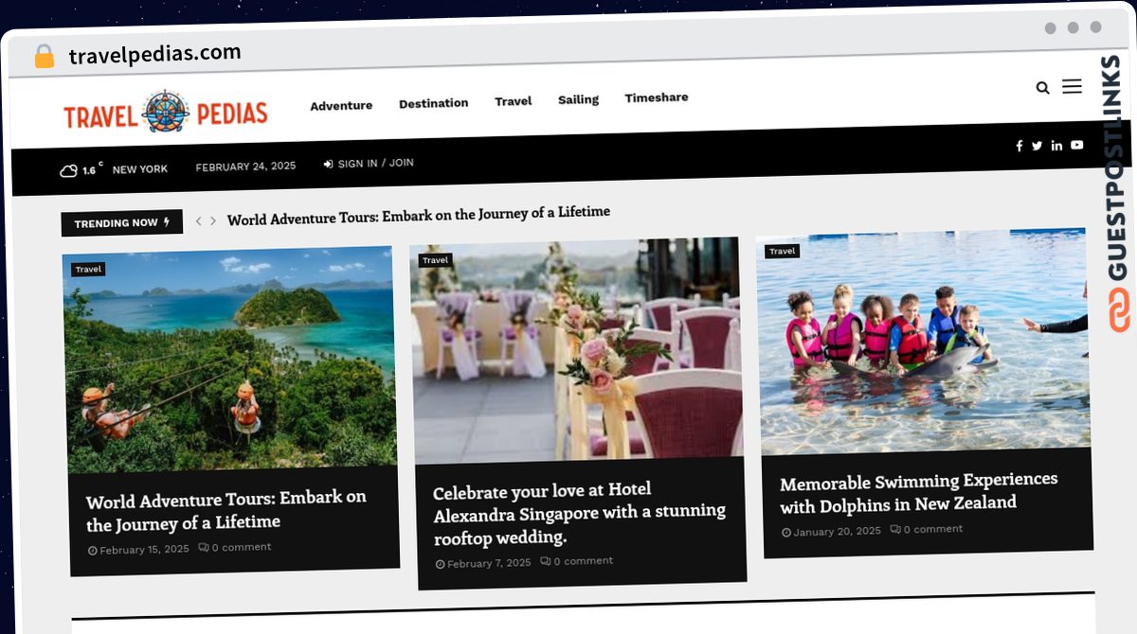This screenshot has height=634, width=1137.
Task: Click the travelpedias.com address text
Action: pos(154,54)
